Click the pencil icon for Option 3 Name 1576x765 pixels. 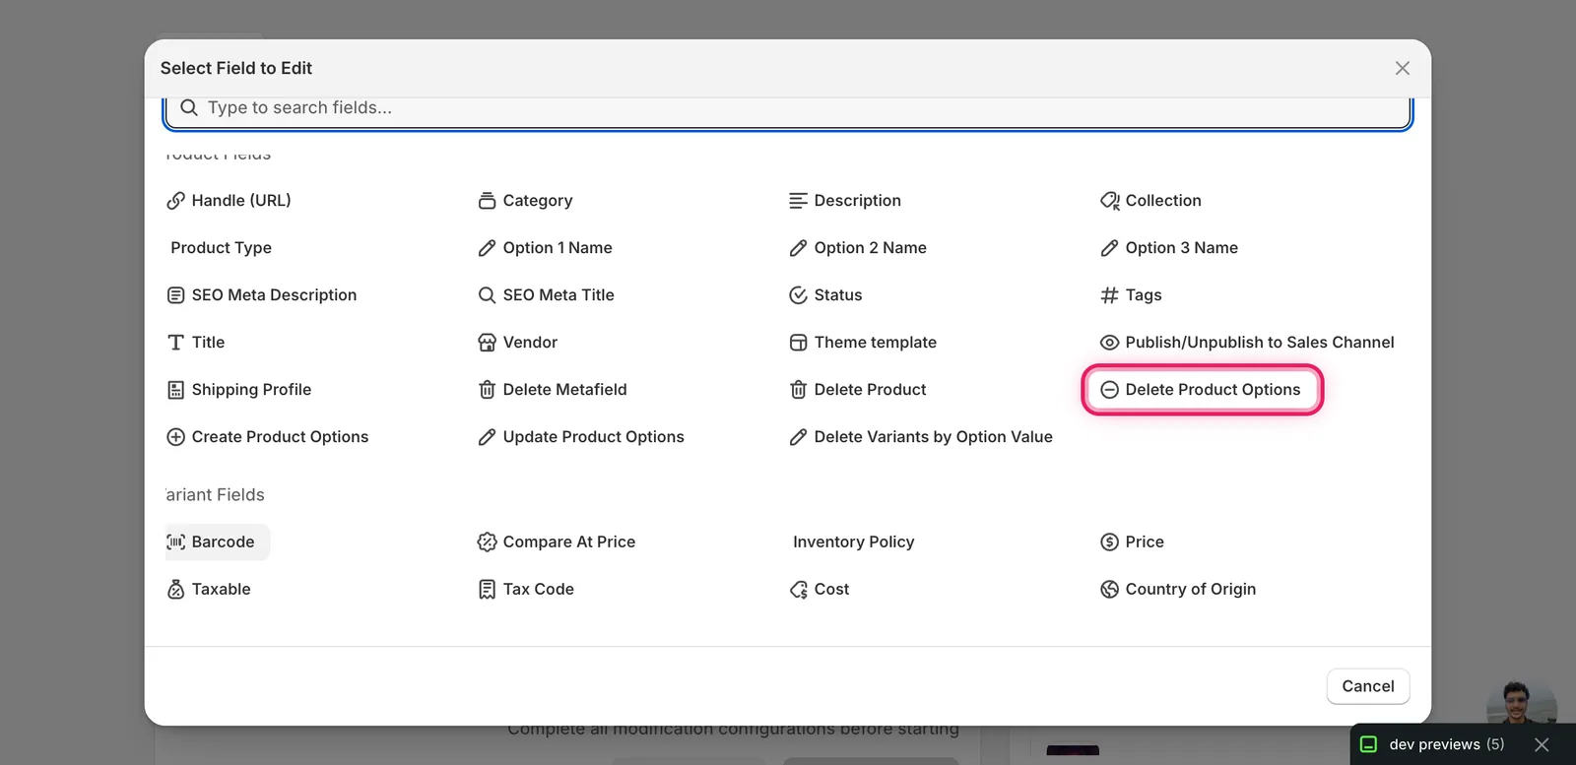tap(1109, 248)
